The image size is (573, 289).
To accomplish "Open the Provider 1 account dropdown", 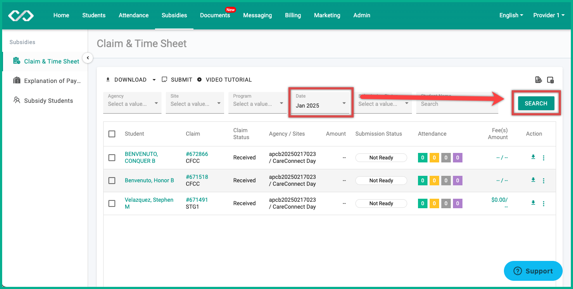I will pos(549,15).
